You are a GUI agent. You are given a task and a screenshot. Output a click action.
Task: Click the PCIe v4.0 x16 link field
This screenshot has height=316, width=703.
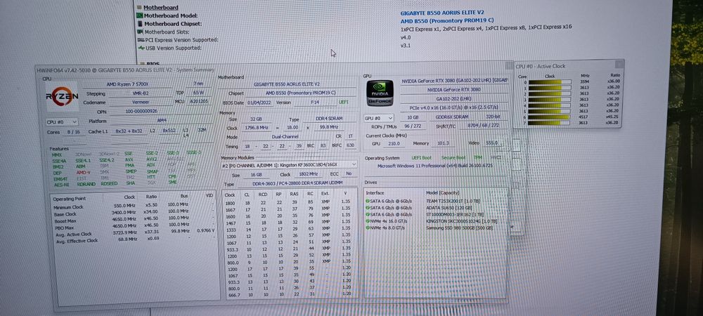453,108
